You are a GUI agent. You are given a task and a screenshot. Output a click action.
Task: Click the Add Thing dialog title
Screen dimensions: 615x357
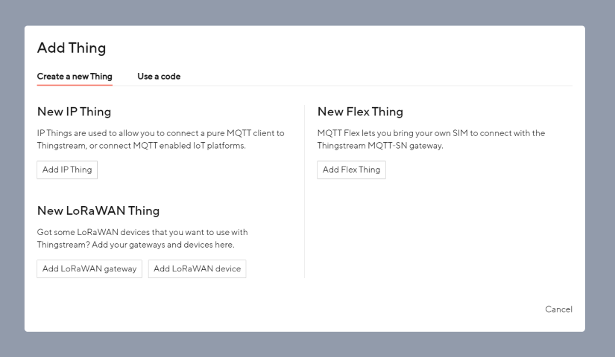pyautogui.click(x=72, y=48)
